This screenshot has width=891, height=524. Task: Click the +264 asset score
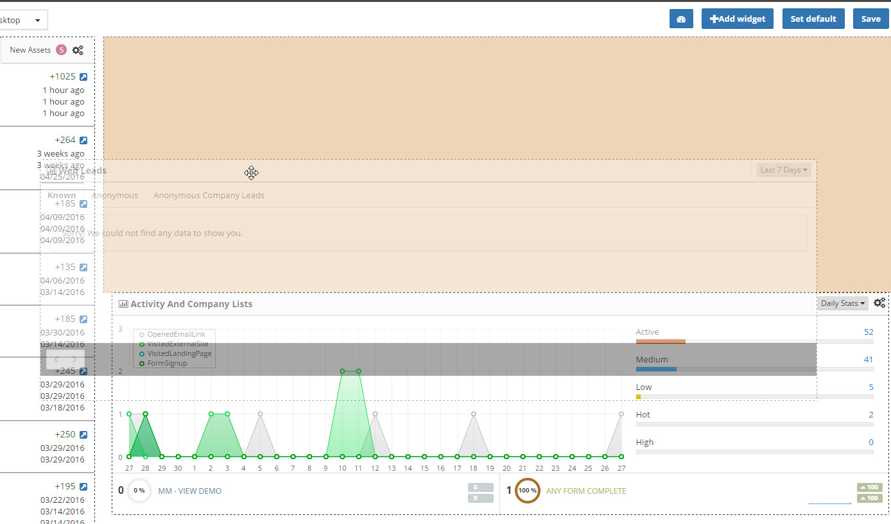click(x=65, y=140)
